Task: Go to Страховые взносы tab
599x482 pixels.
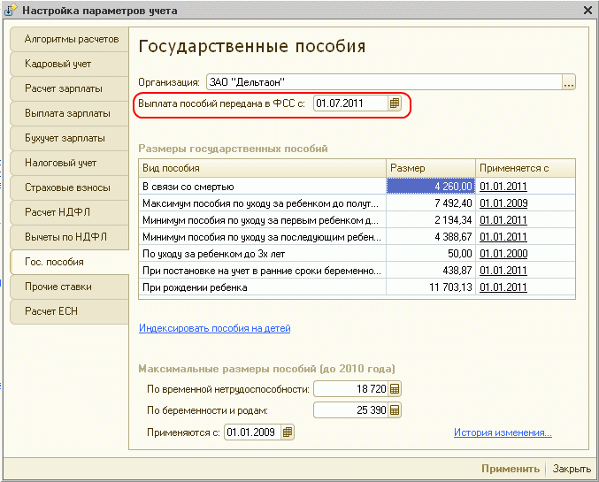Action: tap(66, 187)
